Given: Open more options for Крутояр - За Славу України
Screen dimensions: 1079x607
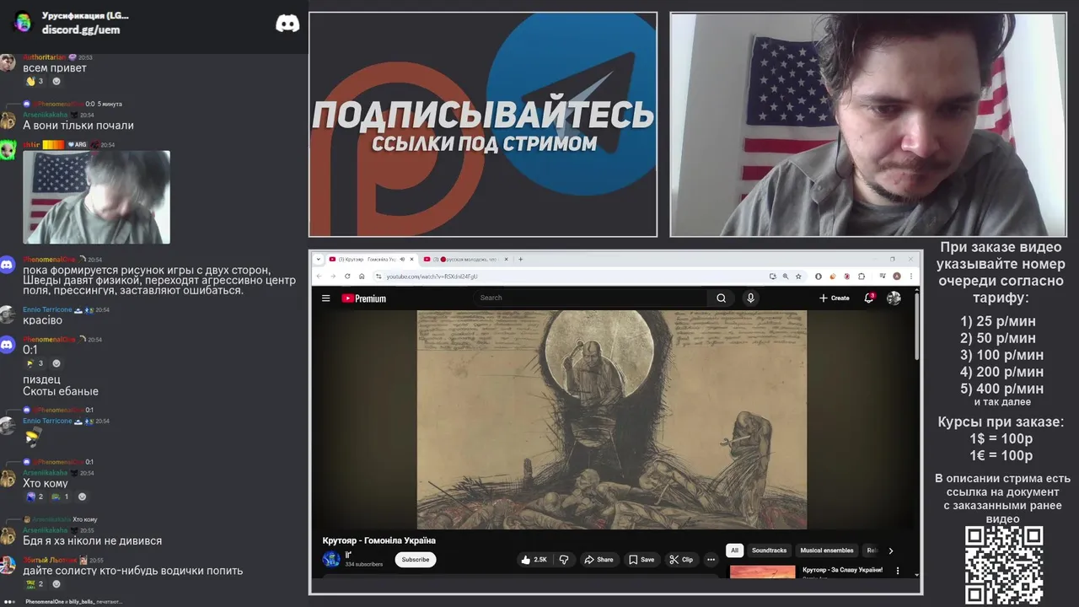Looking at the screenshot, I should (897, 571).
